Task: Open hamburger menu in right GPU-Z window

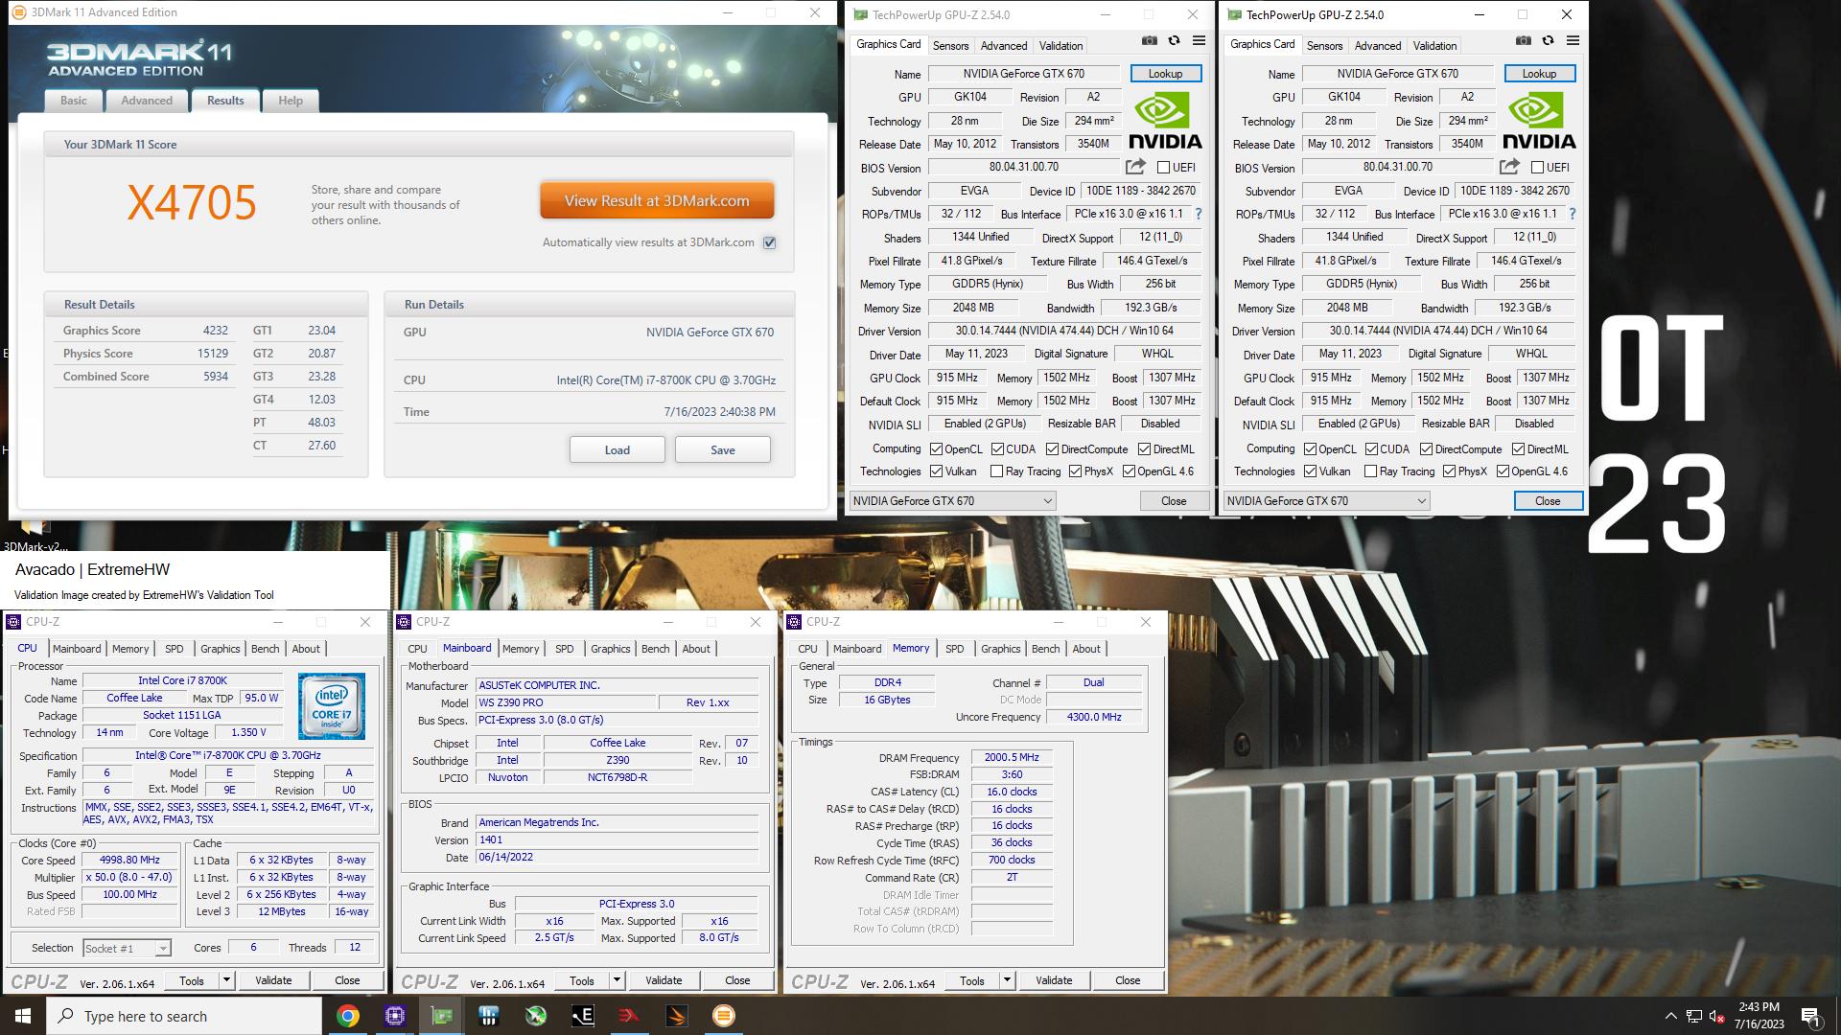Action: click(x=1573, y=41)
